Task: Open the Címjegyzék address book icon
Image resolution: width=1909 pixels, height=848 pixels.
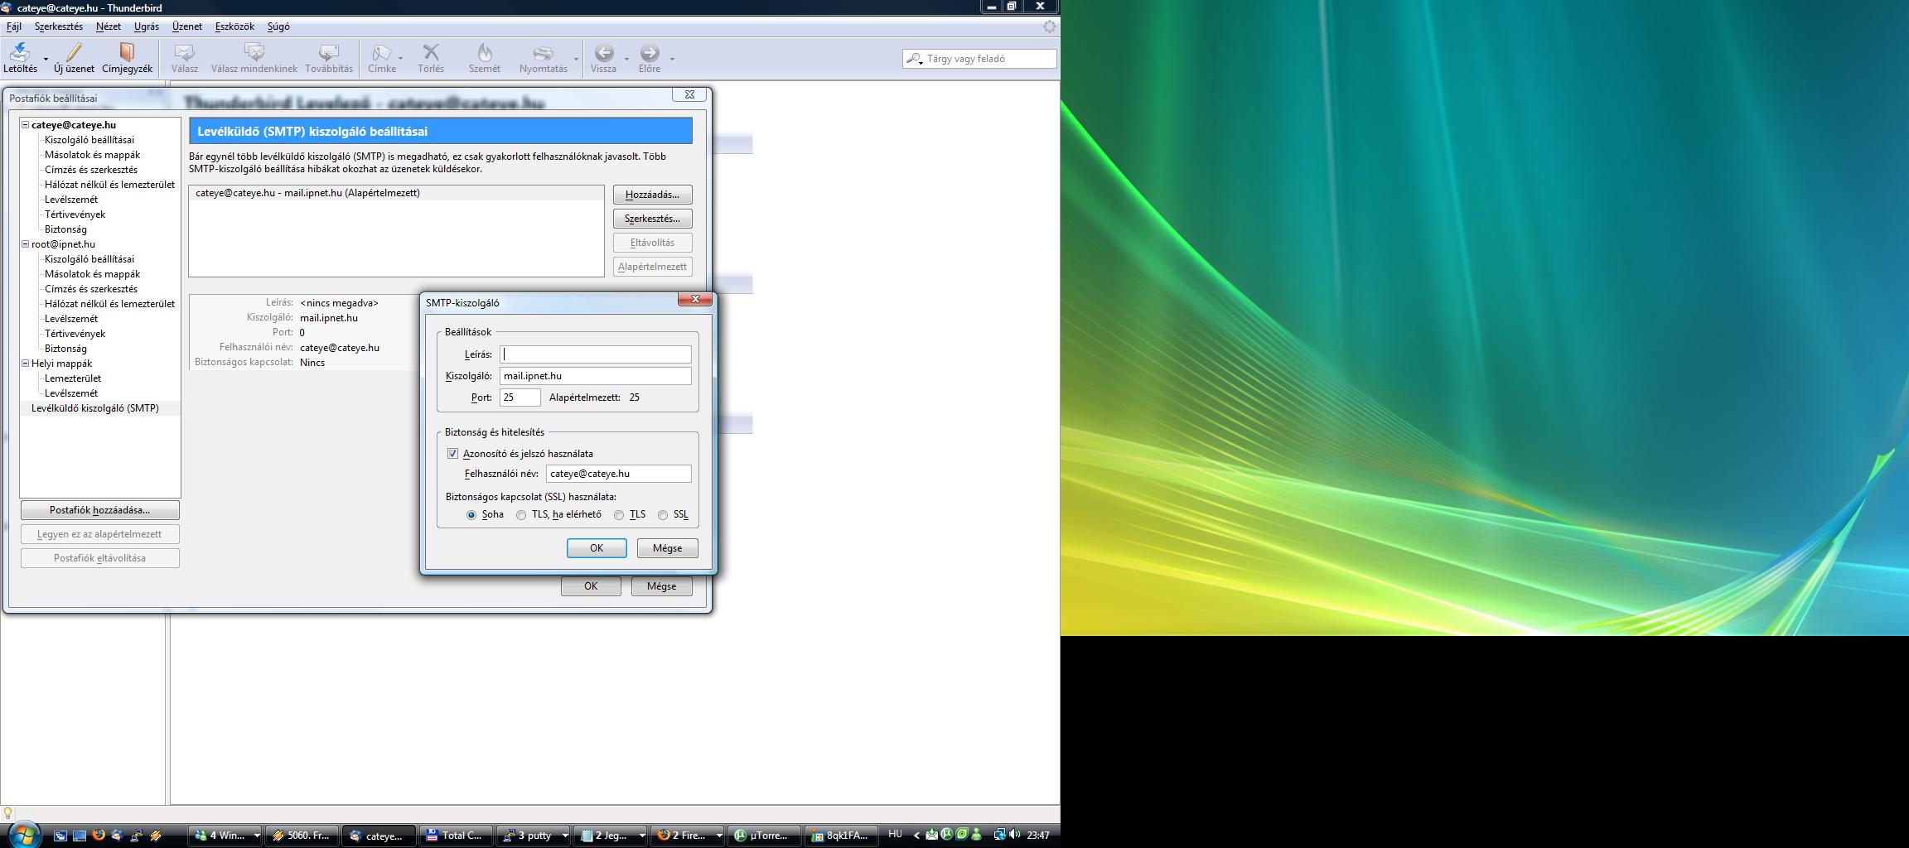Action: click(x=127, y=53)
